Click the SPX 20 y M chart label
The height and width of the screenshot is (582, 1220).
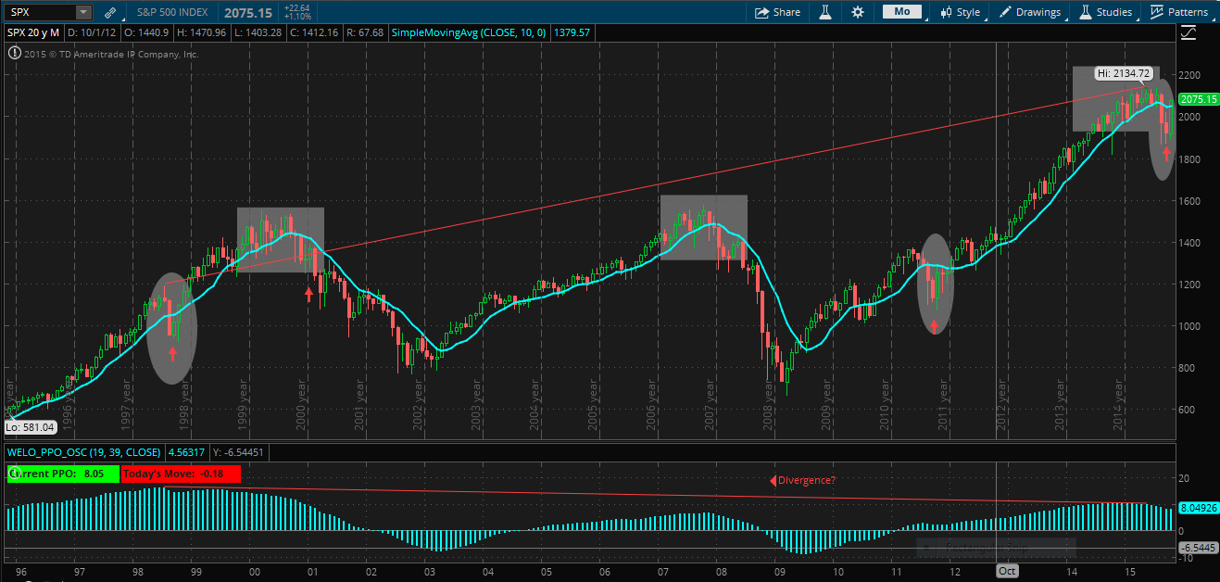click(34, 32)
